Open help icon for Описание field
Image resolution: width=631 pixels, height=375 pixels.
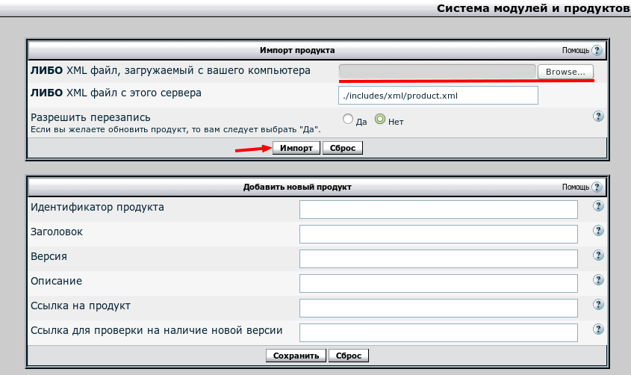click(x=598, y=280)
